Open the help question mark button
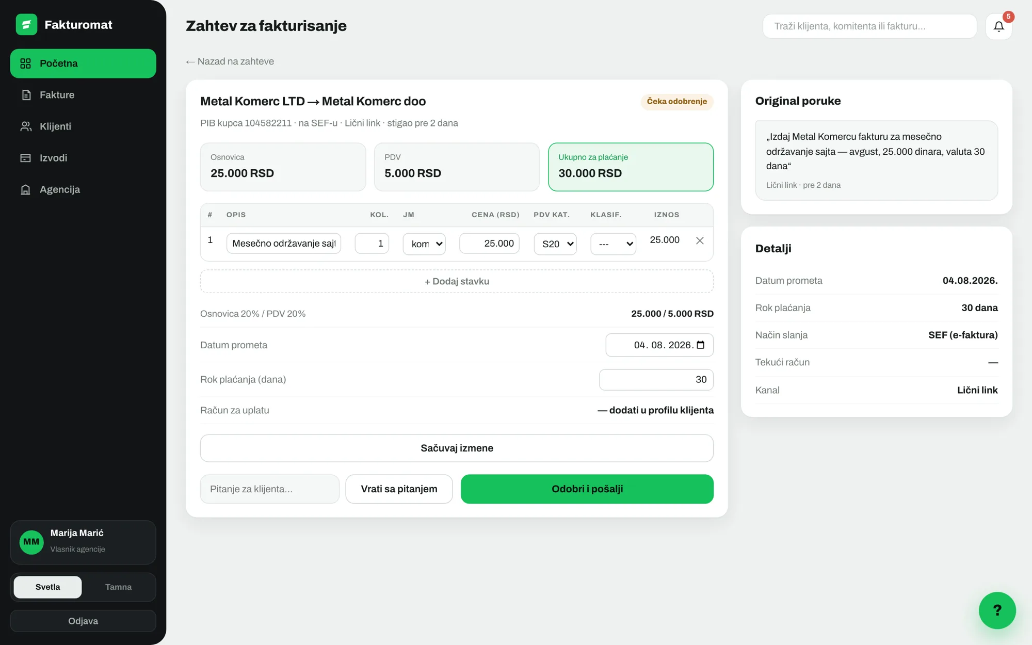The height and width of the screenshot is (645, 1032). (x=997, y=610)
